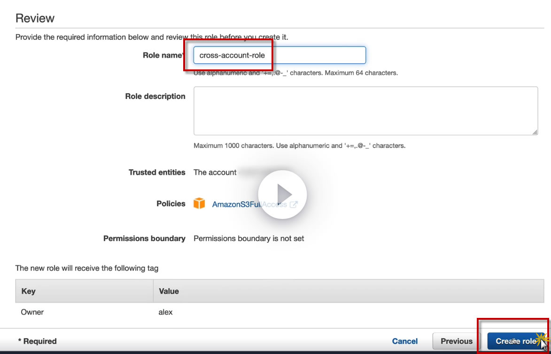Click the Policies label
This screenshot has height=354, width=551.
click(x=171, y=204)
